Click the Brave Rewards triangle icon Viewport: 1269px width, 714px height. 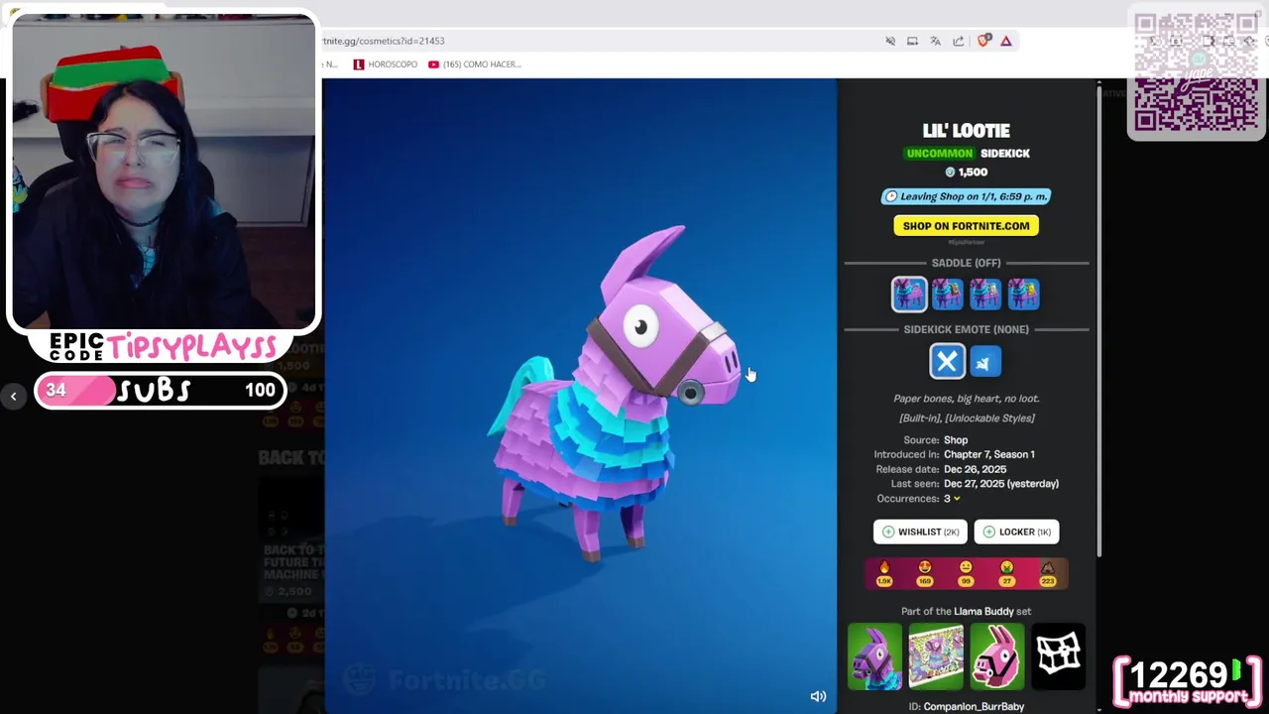1006,41
